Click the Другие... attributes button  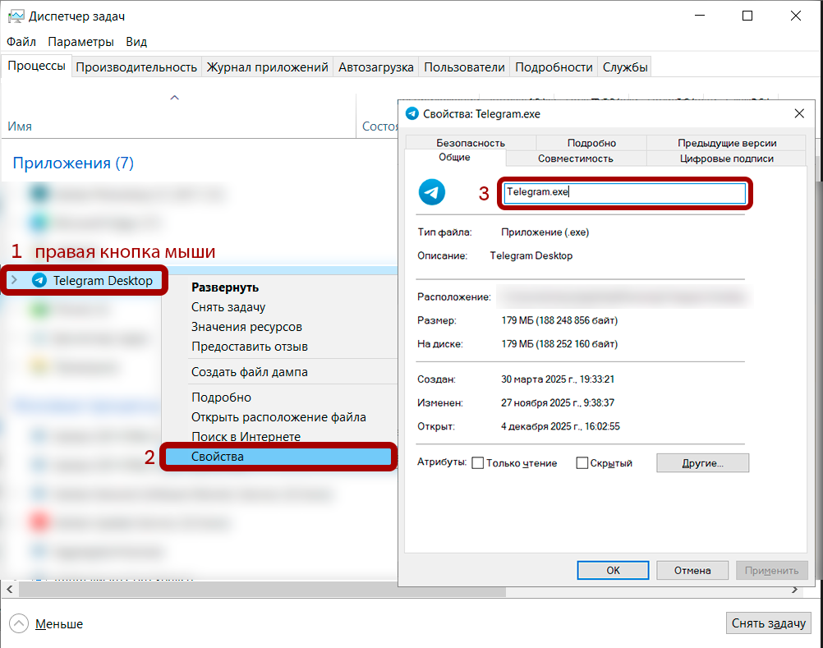point(702,462)
